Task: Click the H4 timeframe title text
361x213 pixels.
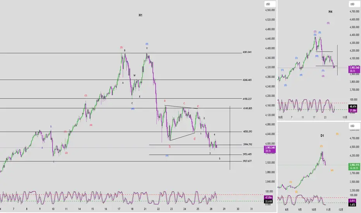Action: (330, 12)
